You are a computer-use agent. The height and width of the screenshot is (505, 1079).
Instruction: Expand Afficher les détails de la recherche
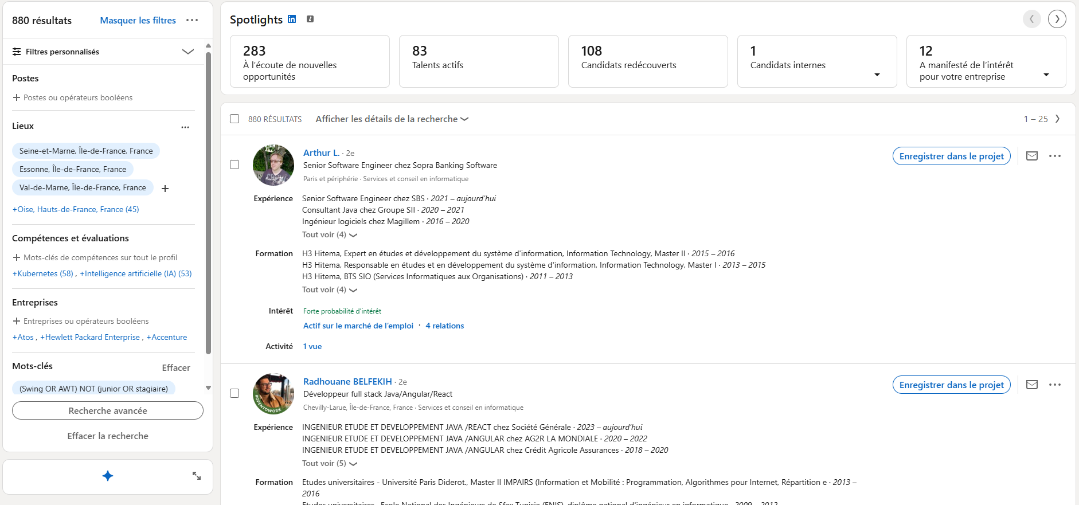[392, 119]
